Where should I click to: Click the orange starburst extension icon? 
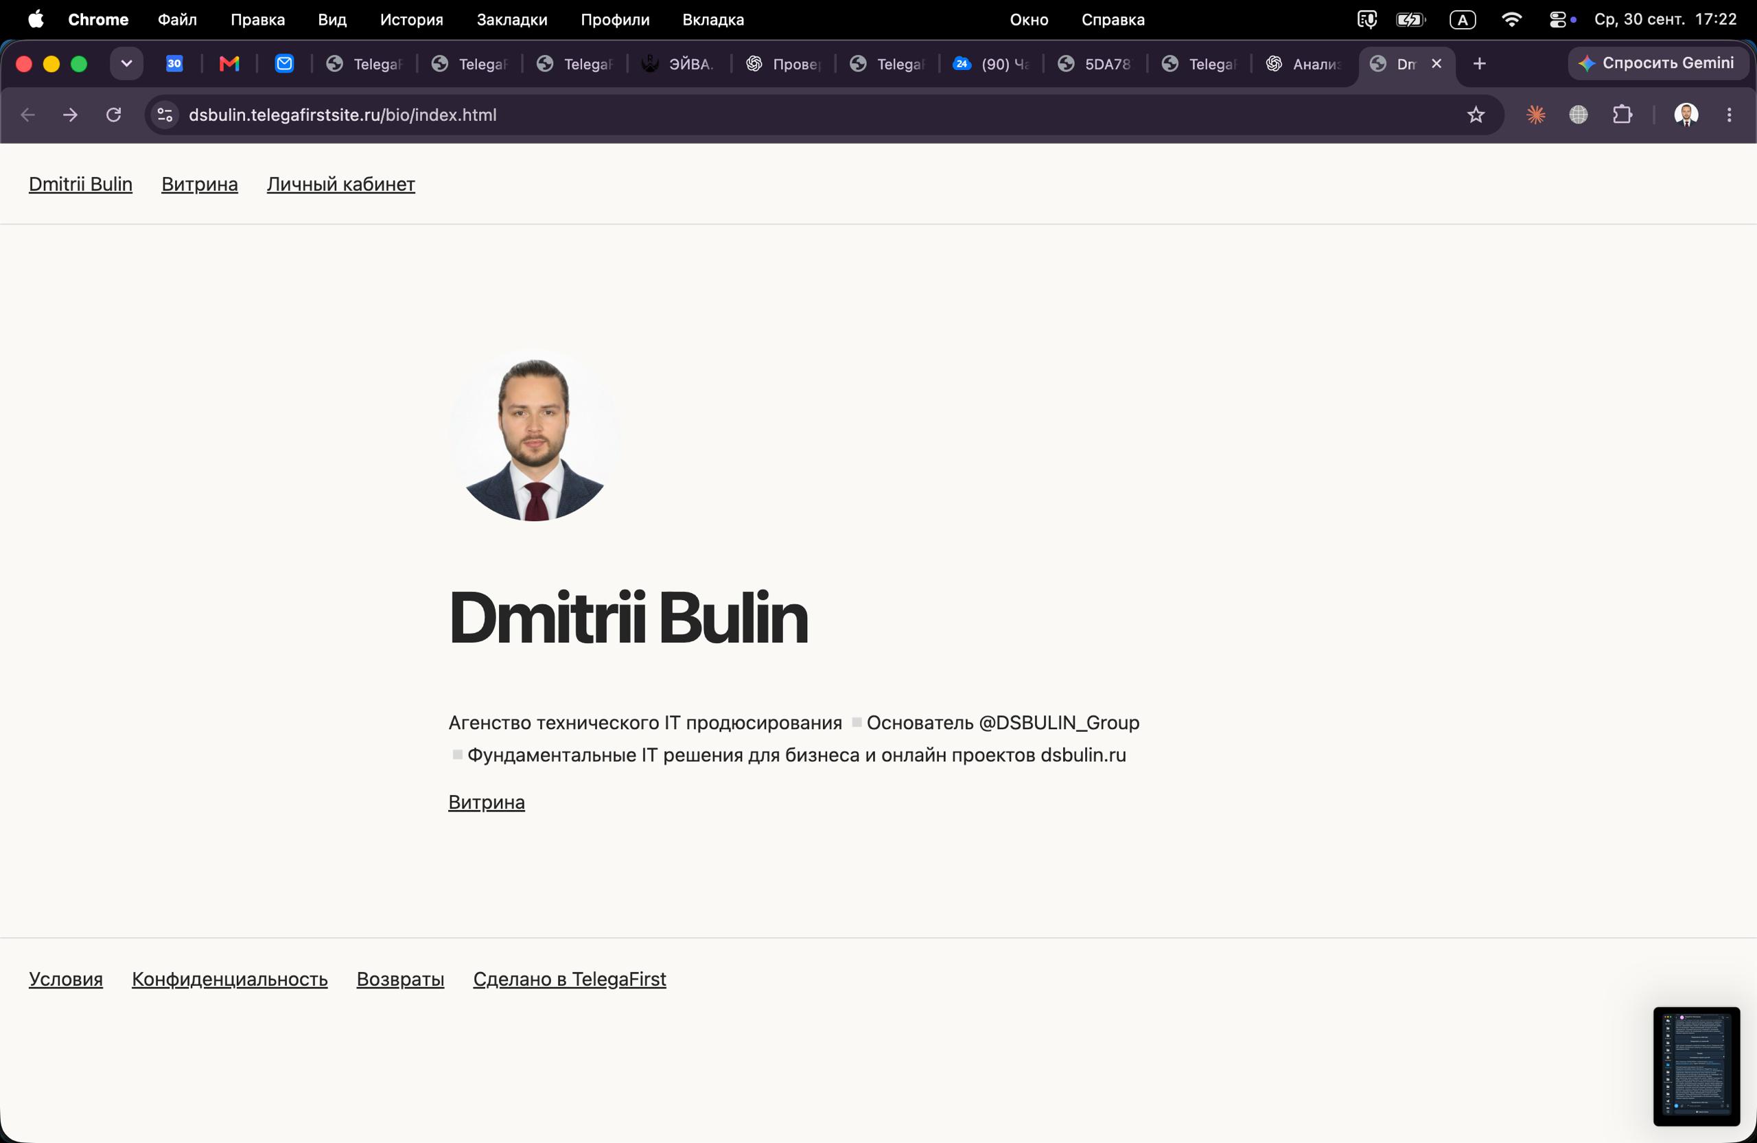click(x=1535, y=115)
